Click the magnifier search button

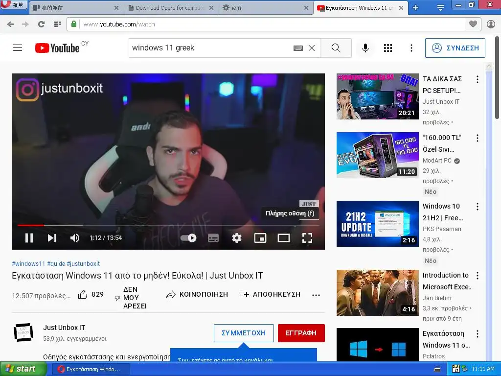[x=336, y=48]
